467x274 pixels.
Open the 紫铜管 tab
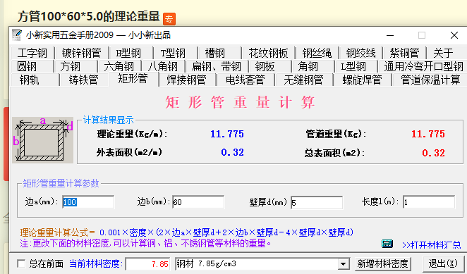pyautogui.click(x=404, y=54)
